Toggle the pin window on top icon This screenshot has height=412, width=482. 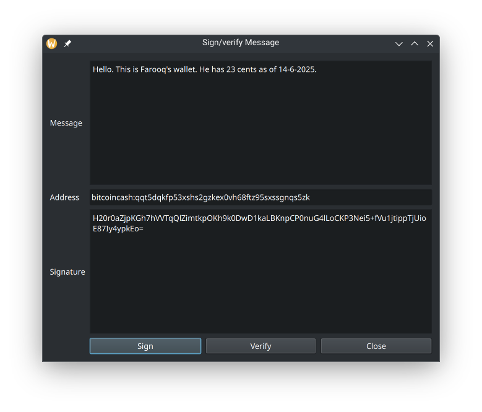[67, 44]
